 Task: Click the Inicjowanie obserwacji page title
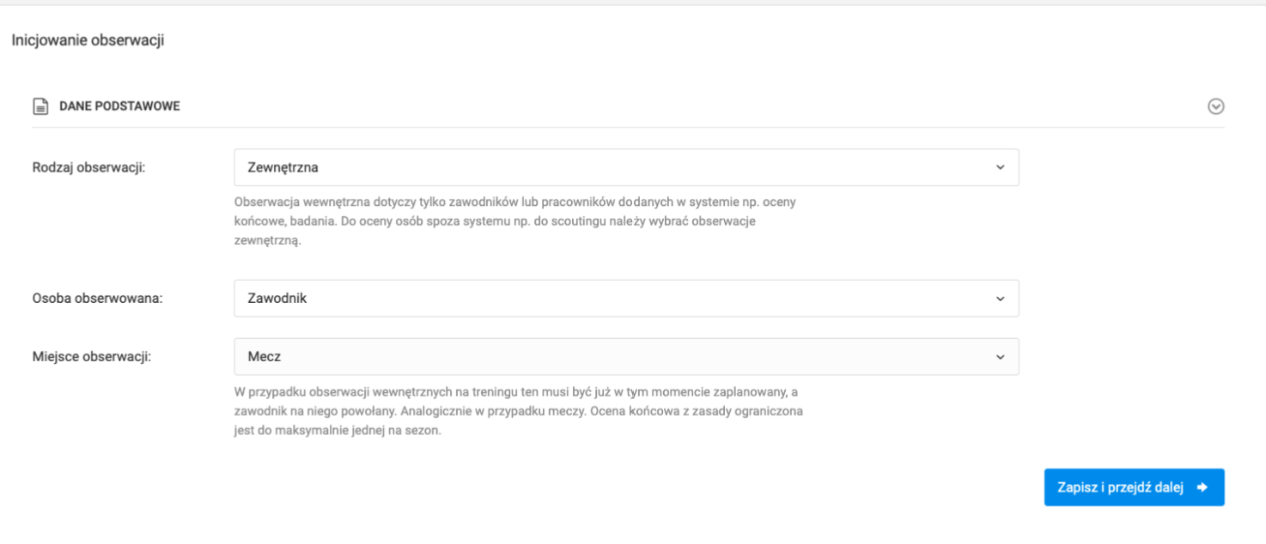88,40
